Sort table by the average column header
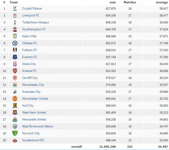The image size is (169, 150). coord(162,2)
